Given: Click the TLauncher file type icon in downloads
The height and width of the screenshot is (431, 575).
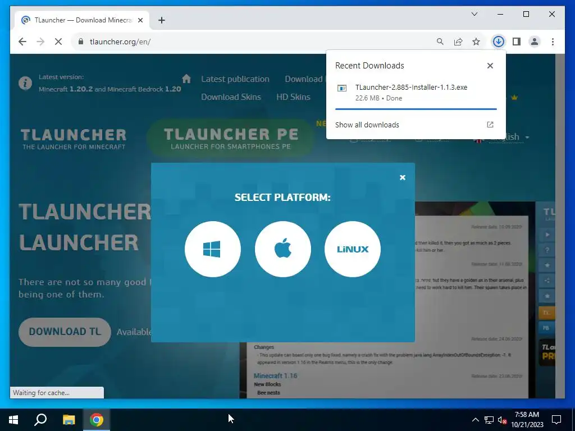Looking at the screenshot, I should tap(342, 88).
